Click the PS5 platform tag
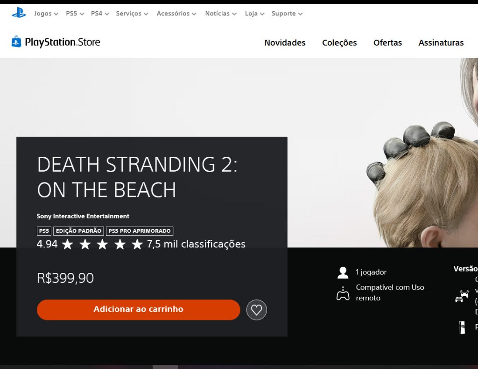 pos(44,231)
